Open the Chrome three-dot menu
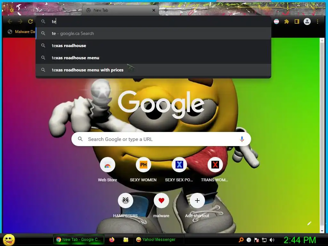Screen dimensions: 328x246 point(317,21)
